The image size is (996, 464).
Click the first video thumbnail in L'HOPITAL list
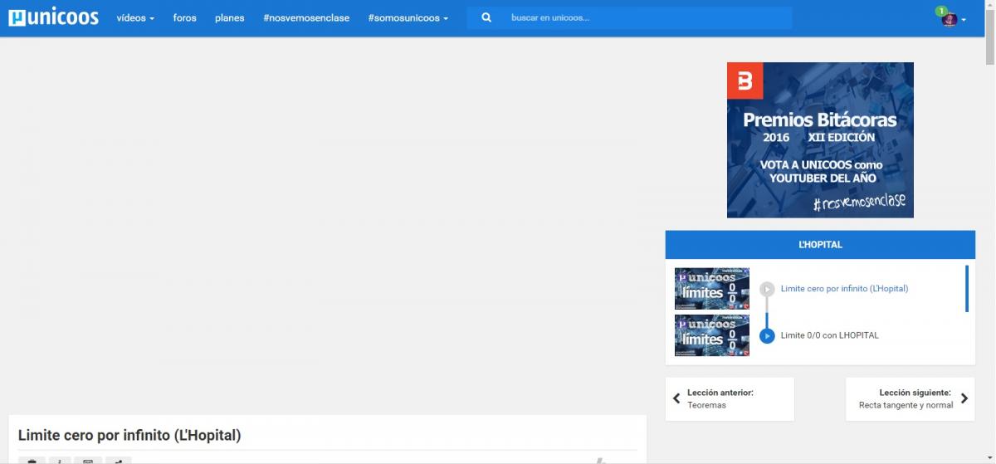(711, 288)
